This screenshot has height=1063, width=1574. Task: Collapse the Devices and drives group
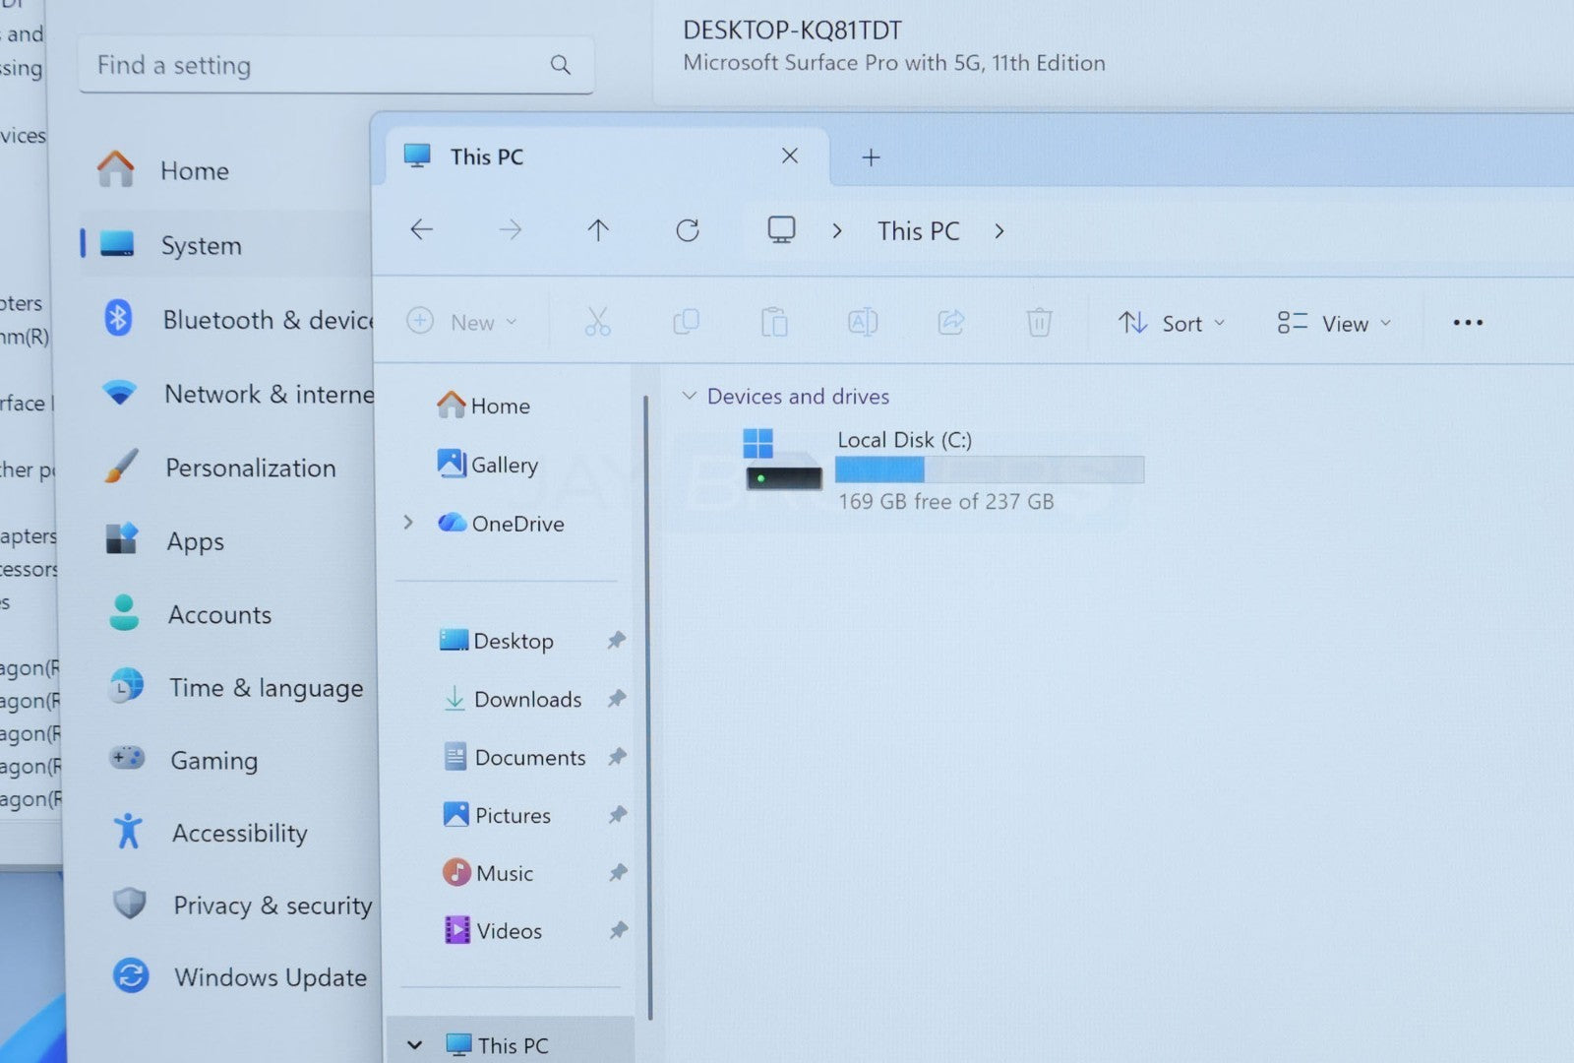click(x=690, y=396)
